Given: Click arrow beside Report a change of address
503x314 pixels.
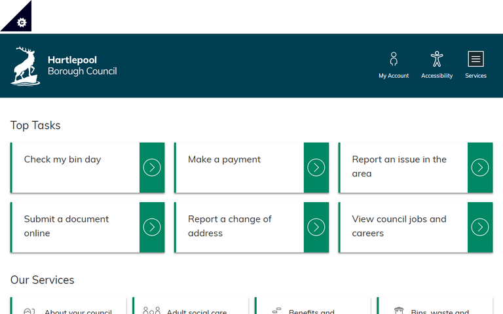Looking at the screenshot, I should [x=316, y=227].
